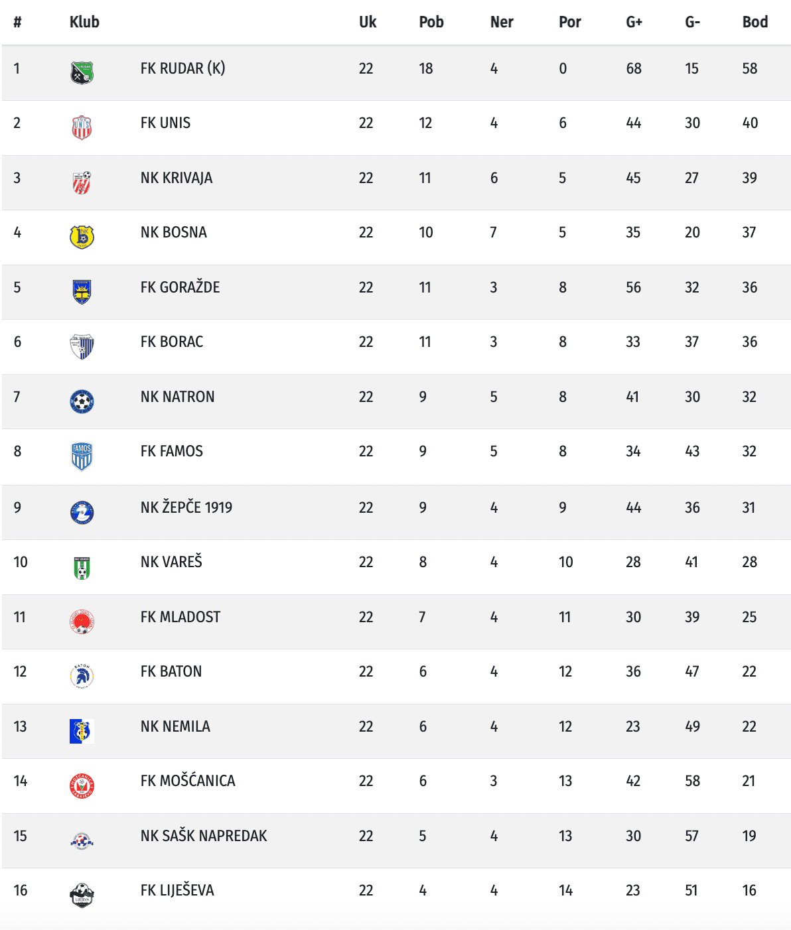Click the FK Goražde shield logo
791x930 pixels.
(82, 291)
